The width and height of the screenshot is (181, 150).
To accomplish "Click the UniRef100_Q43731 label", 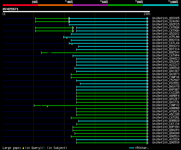I will click(x=166, y=102).
